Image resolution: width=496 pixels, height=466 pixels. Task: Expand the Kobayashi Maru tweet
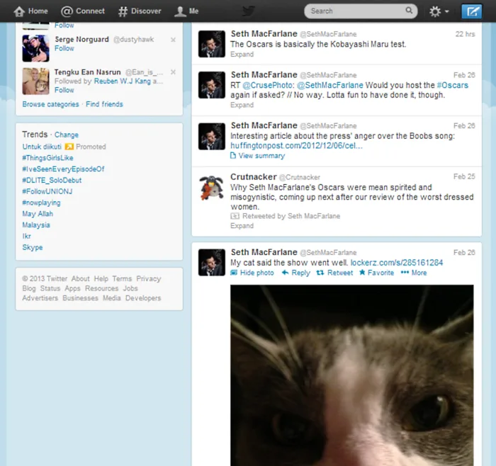pyautogui.click(x=242, y=55)
